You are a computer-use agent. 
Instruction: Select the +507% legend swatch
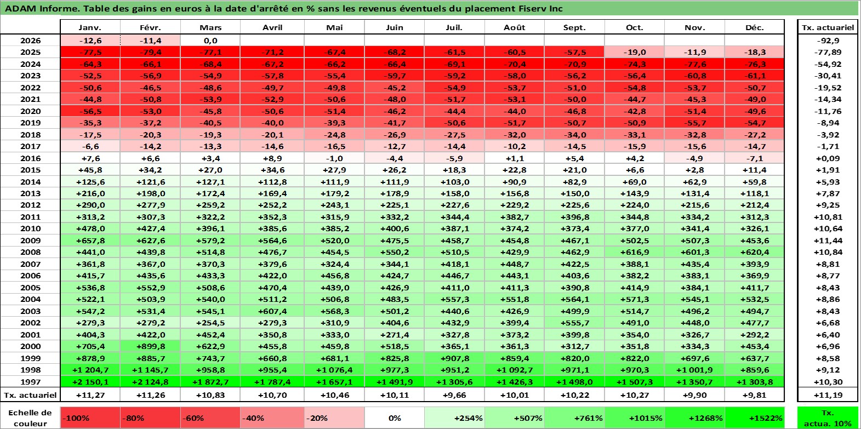click(x=514, y=417)
